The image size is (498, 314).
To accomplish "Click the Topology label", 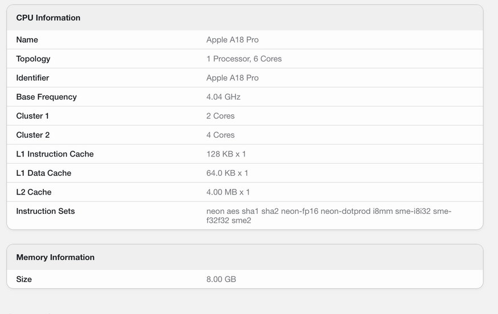I will [x=34, y=59].
